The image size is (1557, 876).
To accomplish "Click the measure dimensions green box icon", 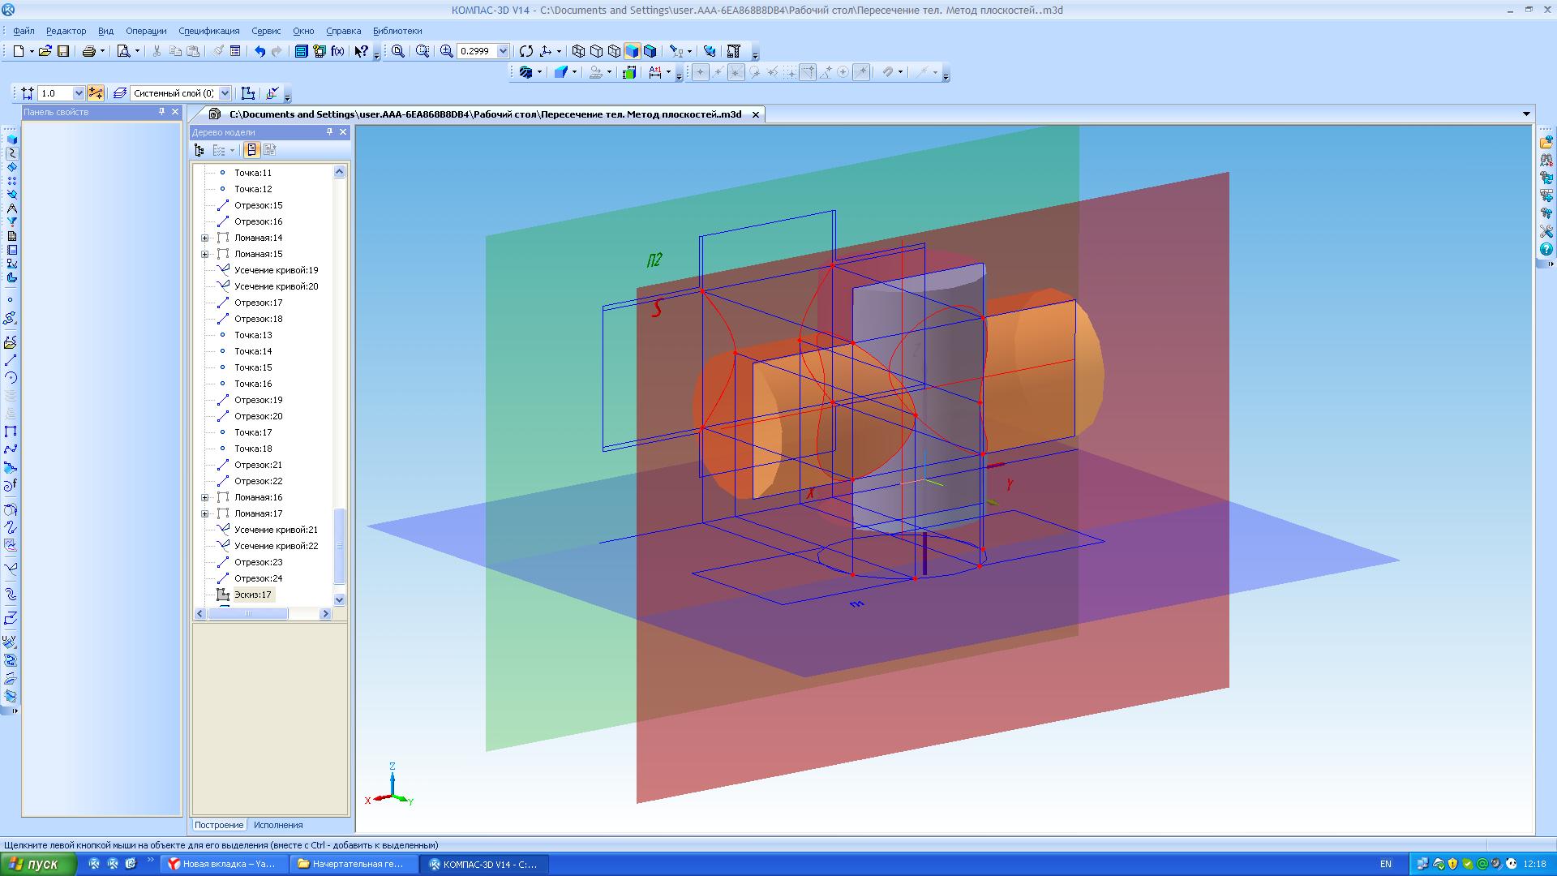I will click(x=629, y=72).
